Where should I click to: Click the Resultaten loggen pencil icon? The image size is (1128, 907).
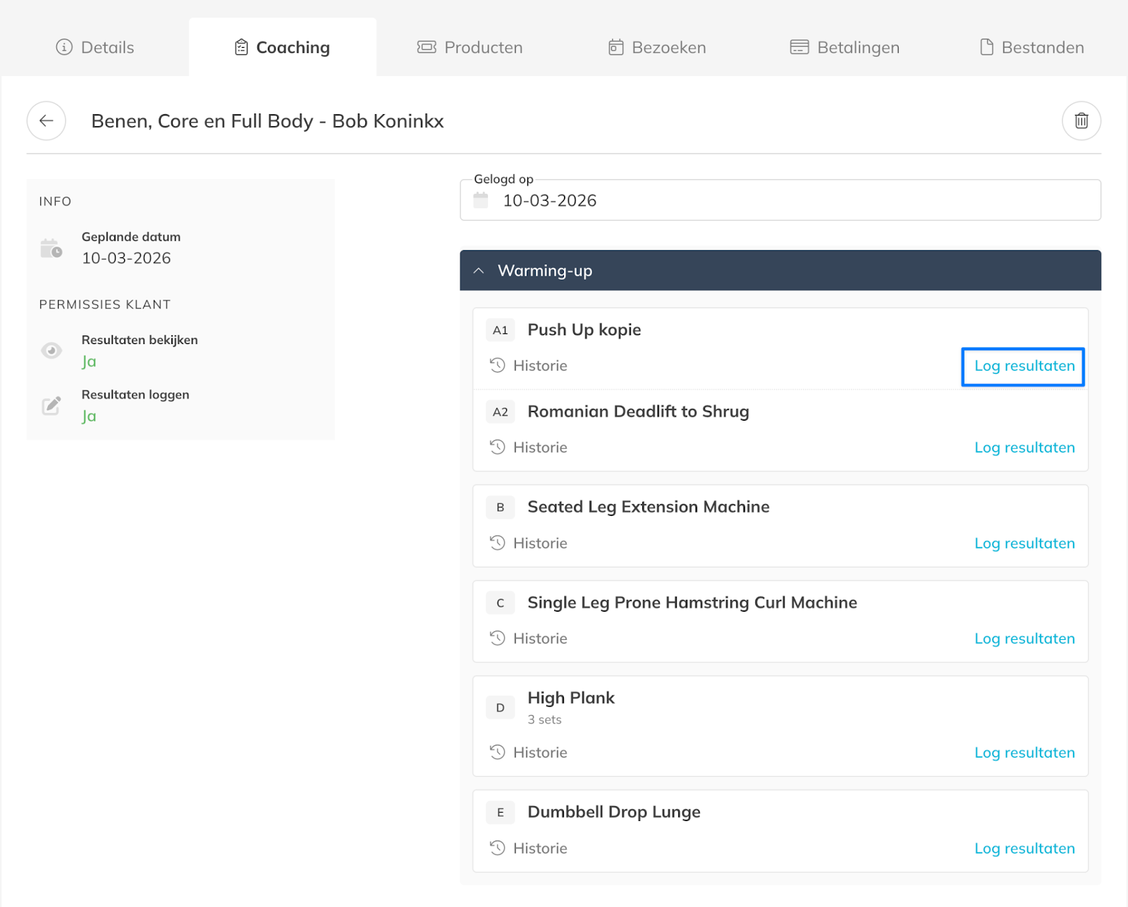(x=51, y=405)
